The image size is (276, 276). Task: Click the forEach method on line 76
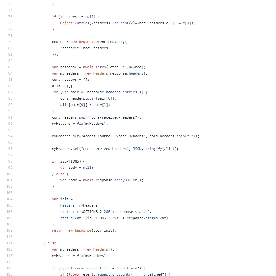119,23
